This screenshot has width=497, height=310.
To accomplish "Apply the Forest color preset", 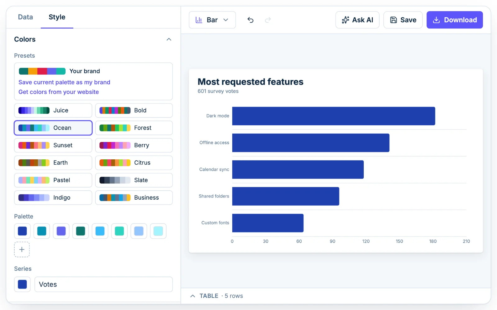I will pos(134,128).
